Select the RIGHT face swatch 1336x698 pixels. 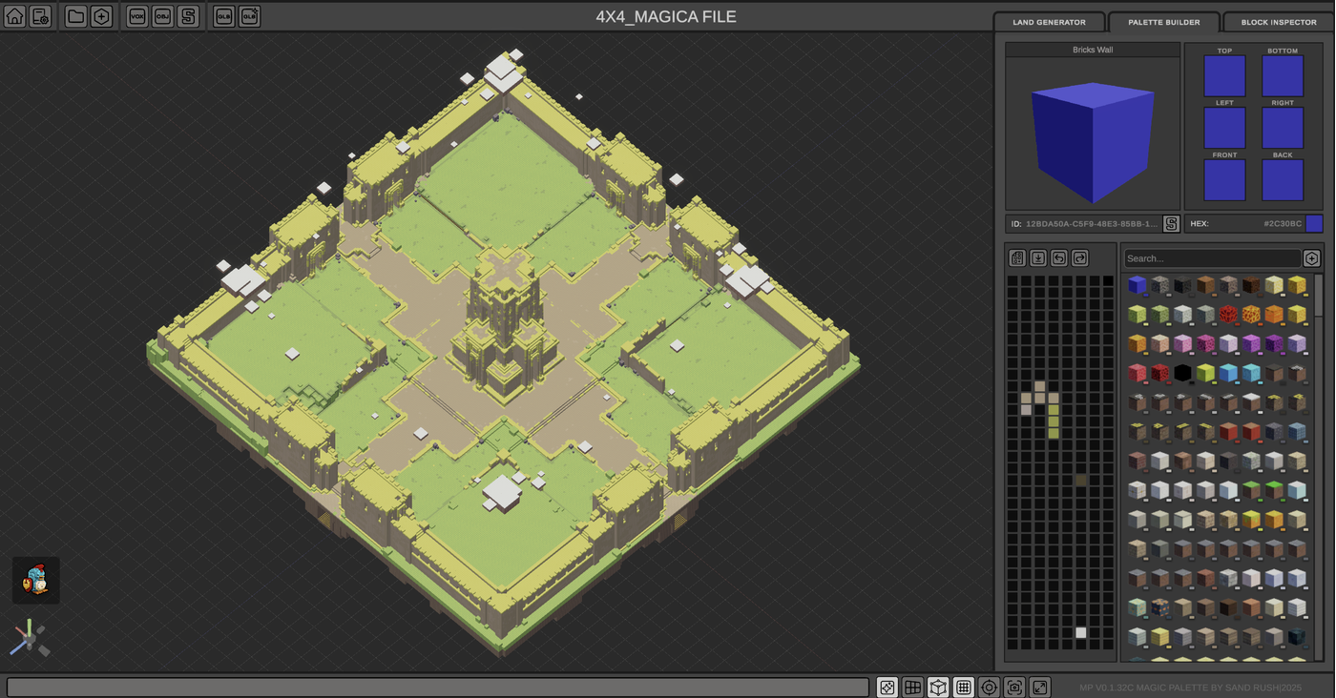[1283, 128]
